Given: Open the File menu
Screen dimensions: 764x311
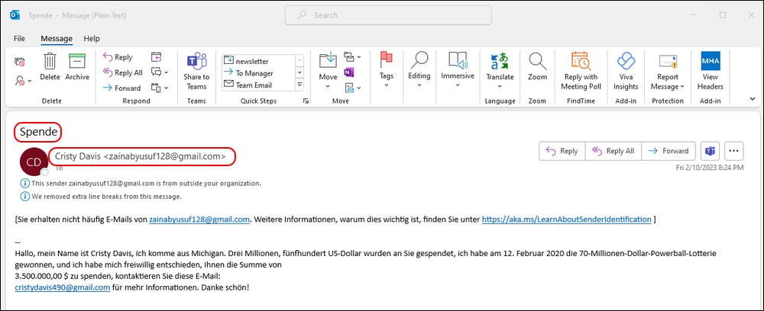Looking at the screenshot, I should [x=20, y=38].
